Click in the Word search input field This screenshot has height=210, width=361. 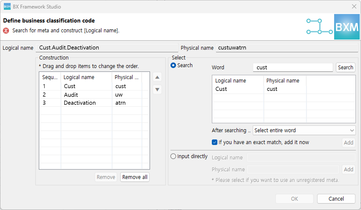coord(293,67)
